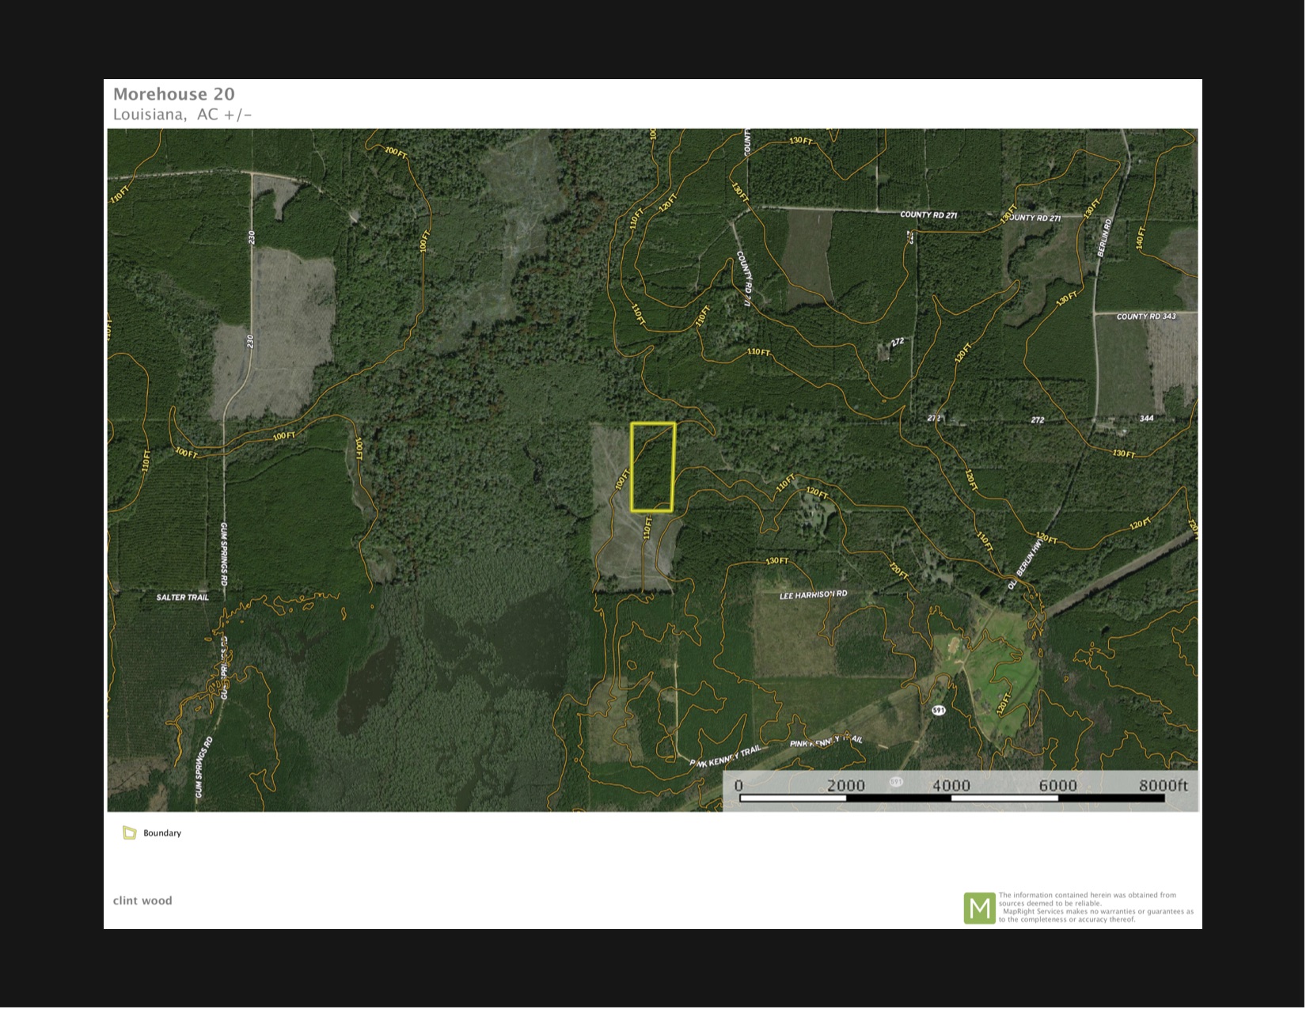
Task: Click the 0 start of scale bar
Action: tap(739, 785)
